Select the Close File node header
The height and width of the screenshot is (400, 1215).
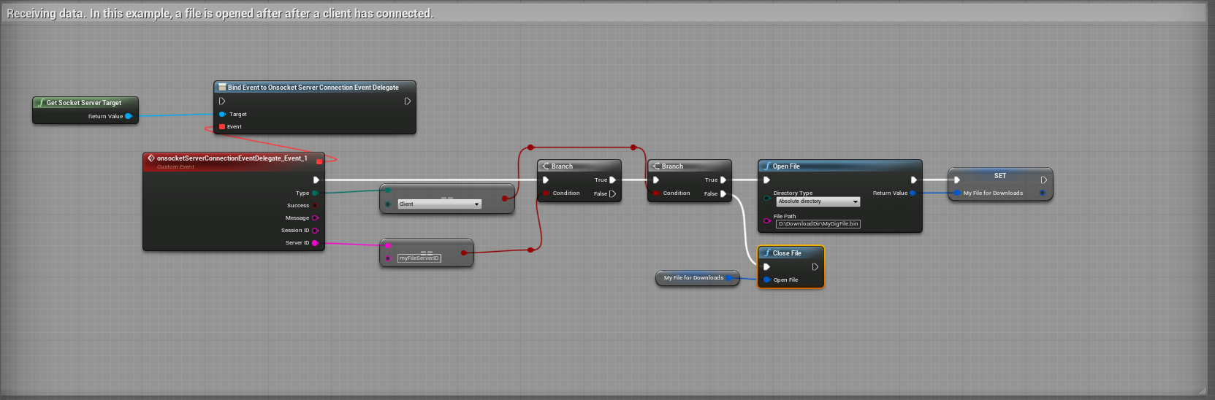791,253
